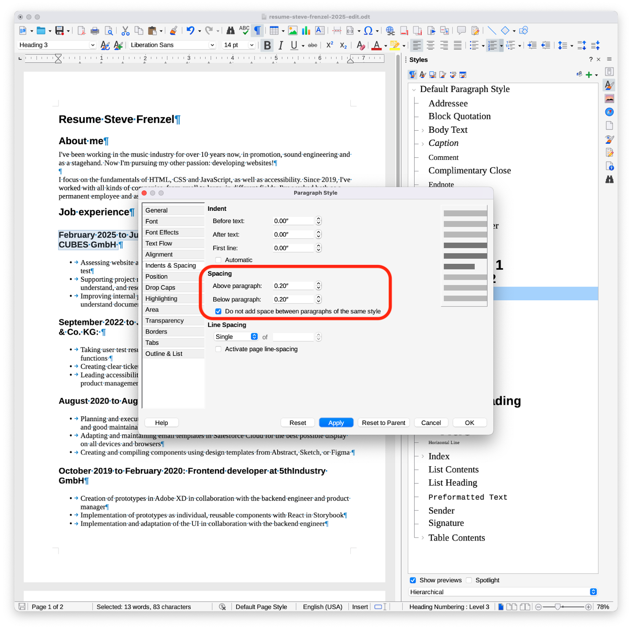Screen dimensions: 632x629
Task: Click the zoom slider in status bar
Action: pyautogui.click(x=557, y=607)
